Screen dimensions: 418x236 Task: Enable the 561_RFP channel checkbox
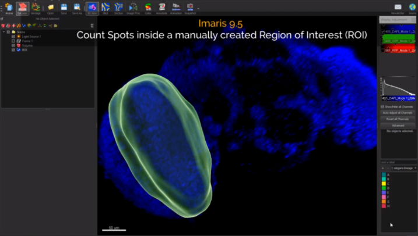[383, 51]
